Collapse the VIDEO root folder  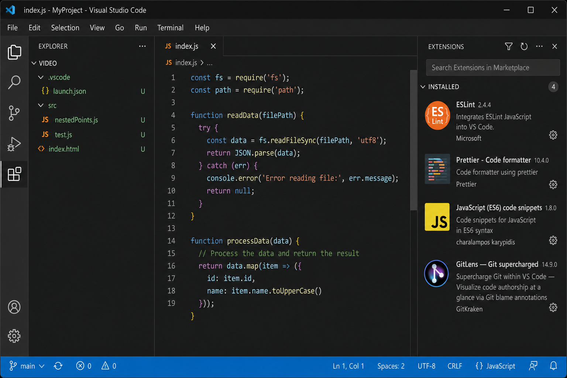34,63
